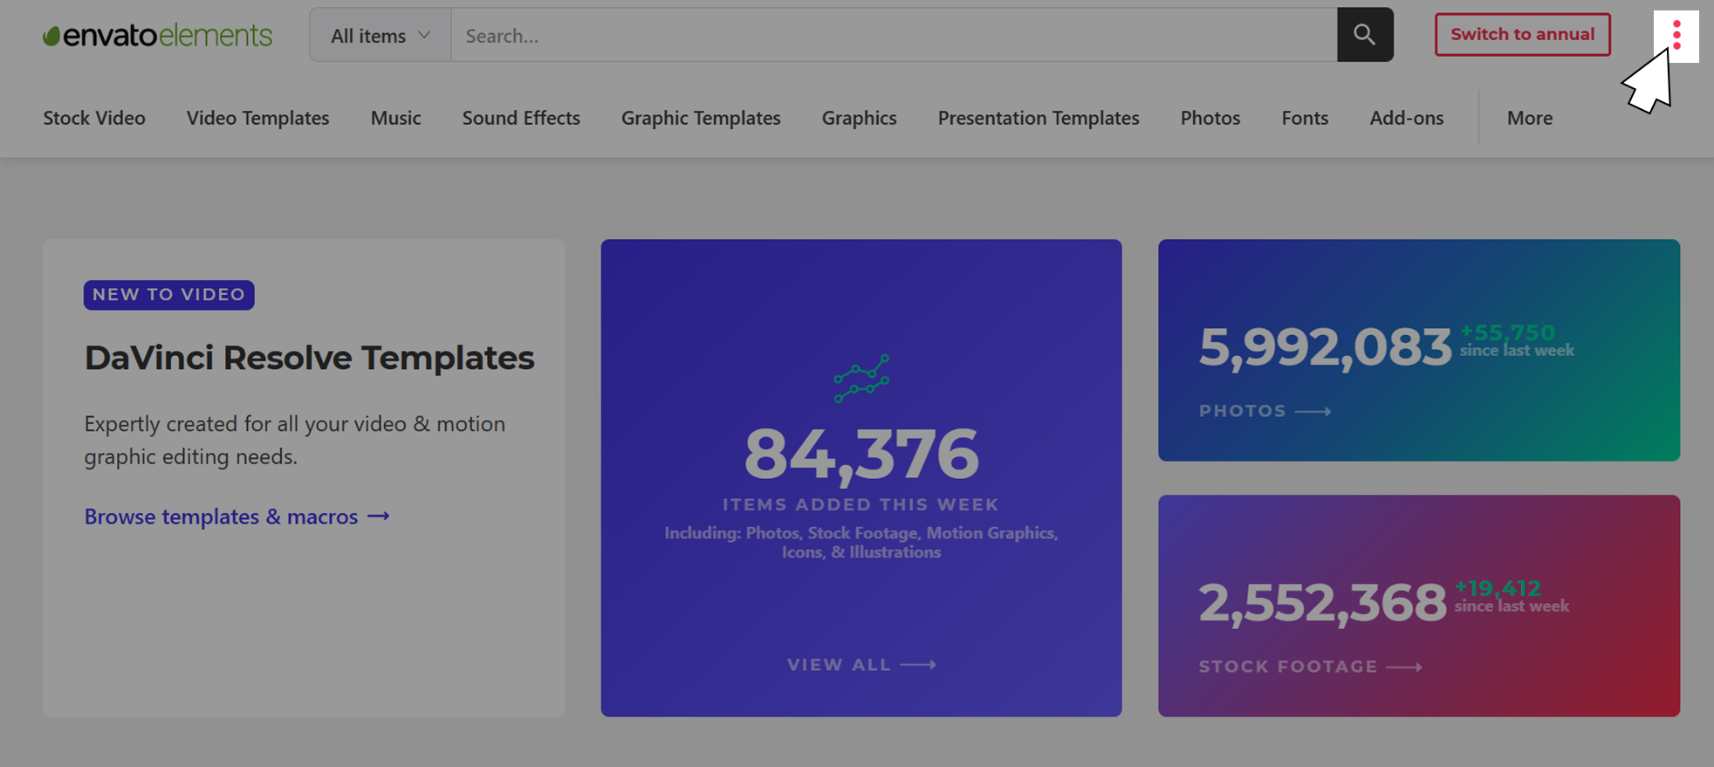1714x767 pixels.
Task: Click the arrow beside Stock Footage
Action: point(1404,667)
